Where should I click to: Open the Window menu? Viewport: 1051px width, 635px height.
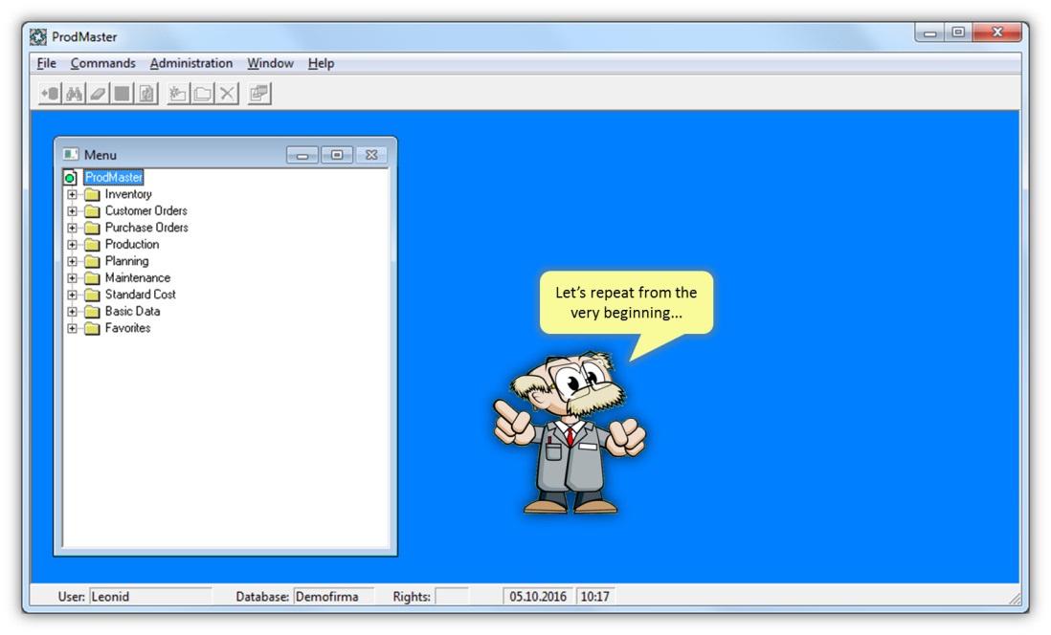point(270,63)
